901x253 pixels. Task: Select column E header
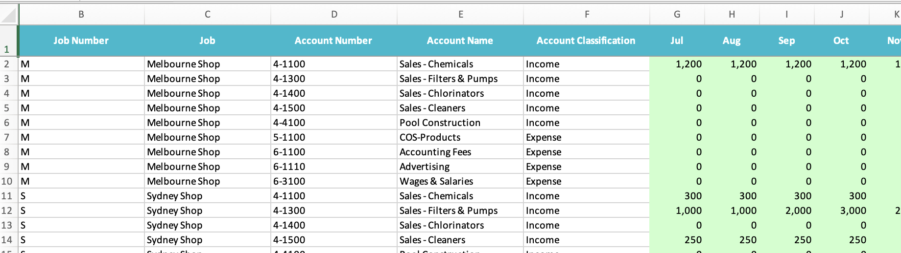(x=460, y=15)
